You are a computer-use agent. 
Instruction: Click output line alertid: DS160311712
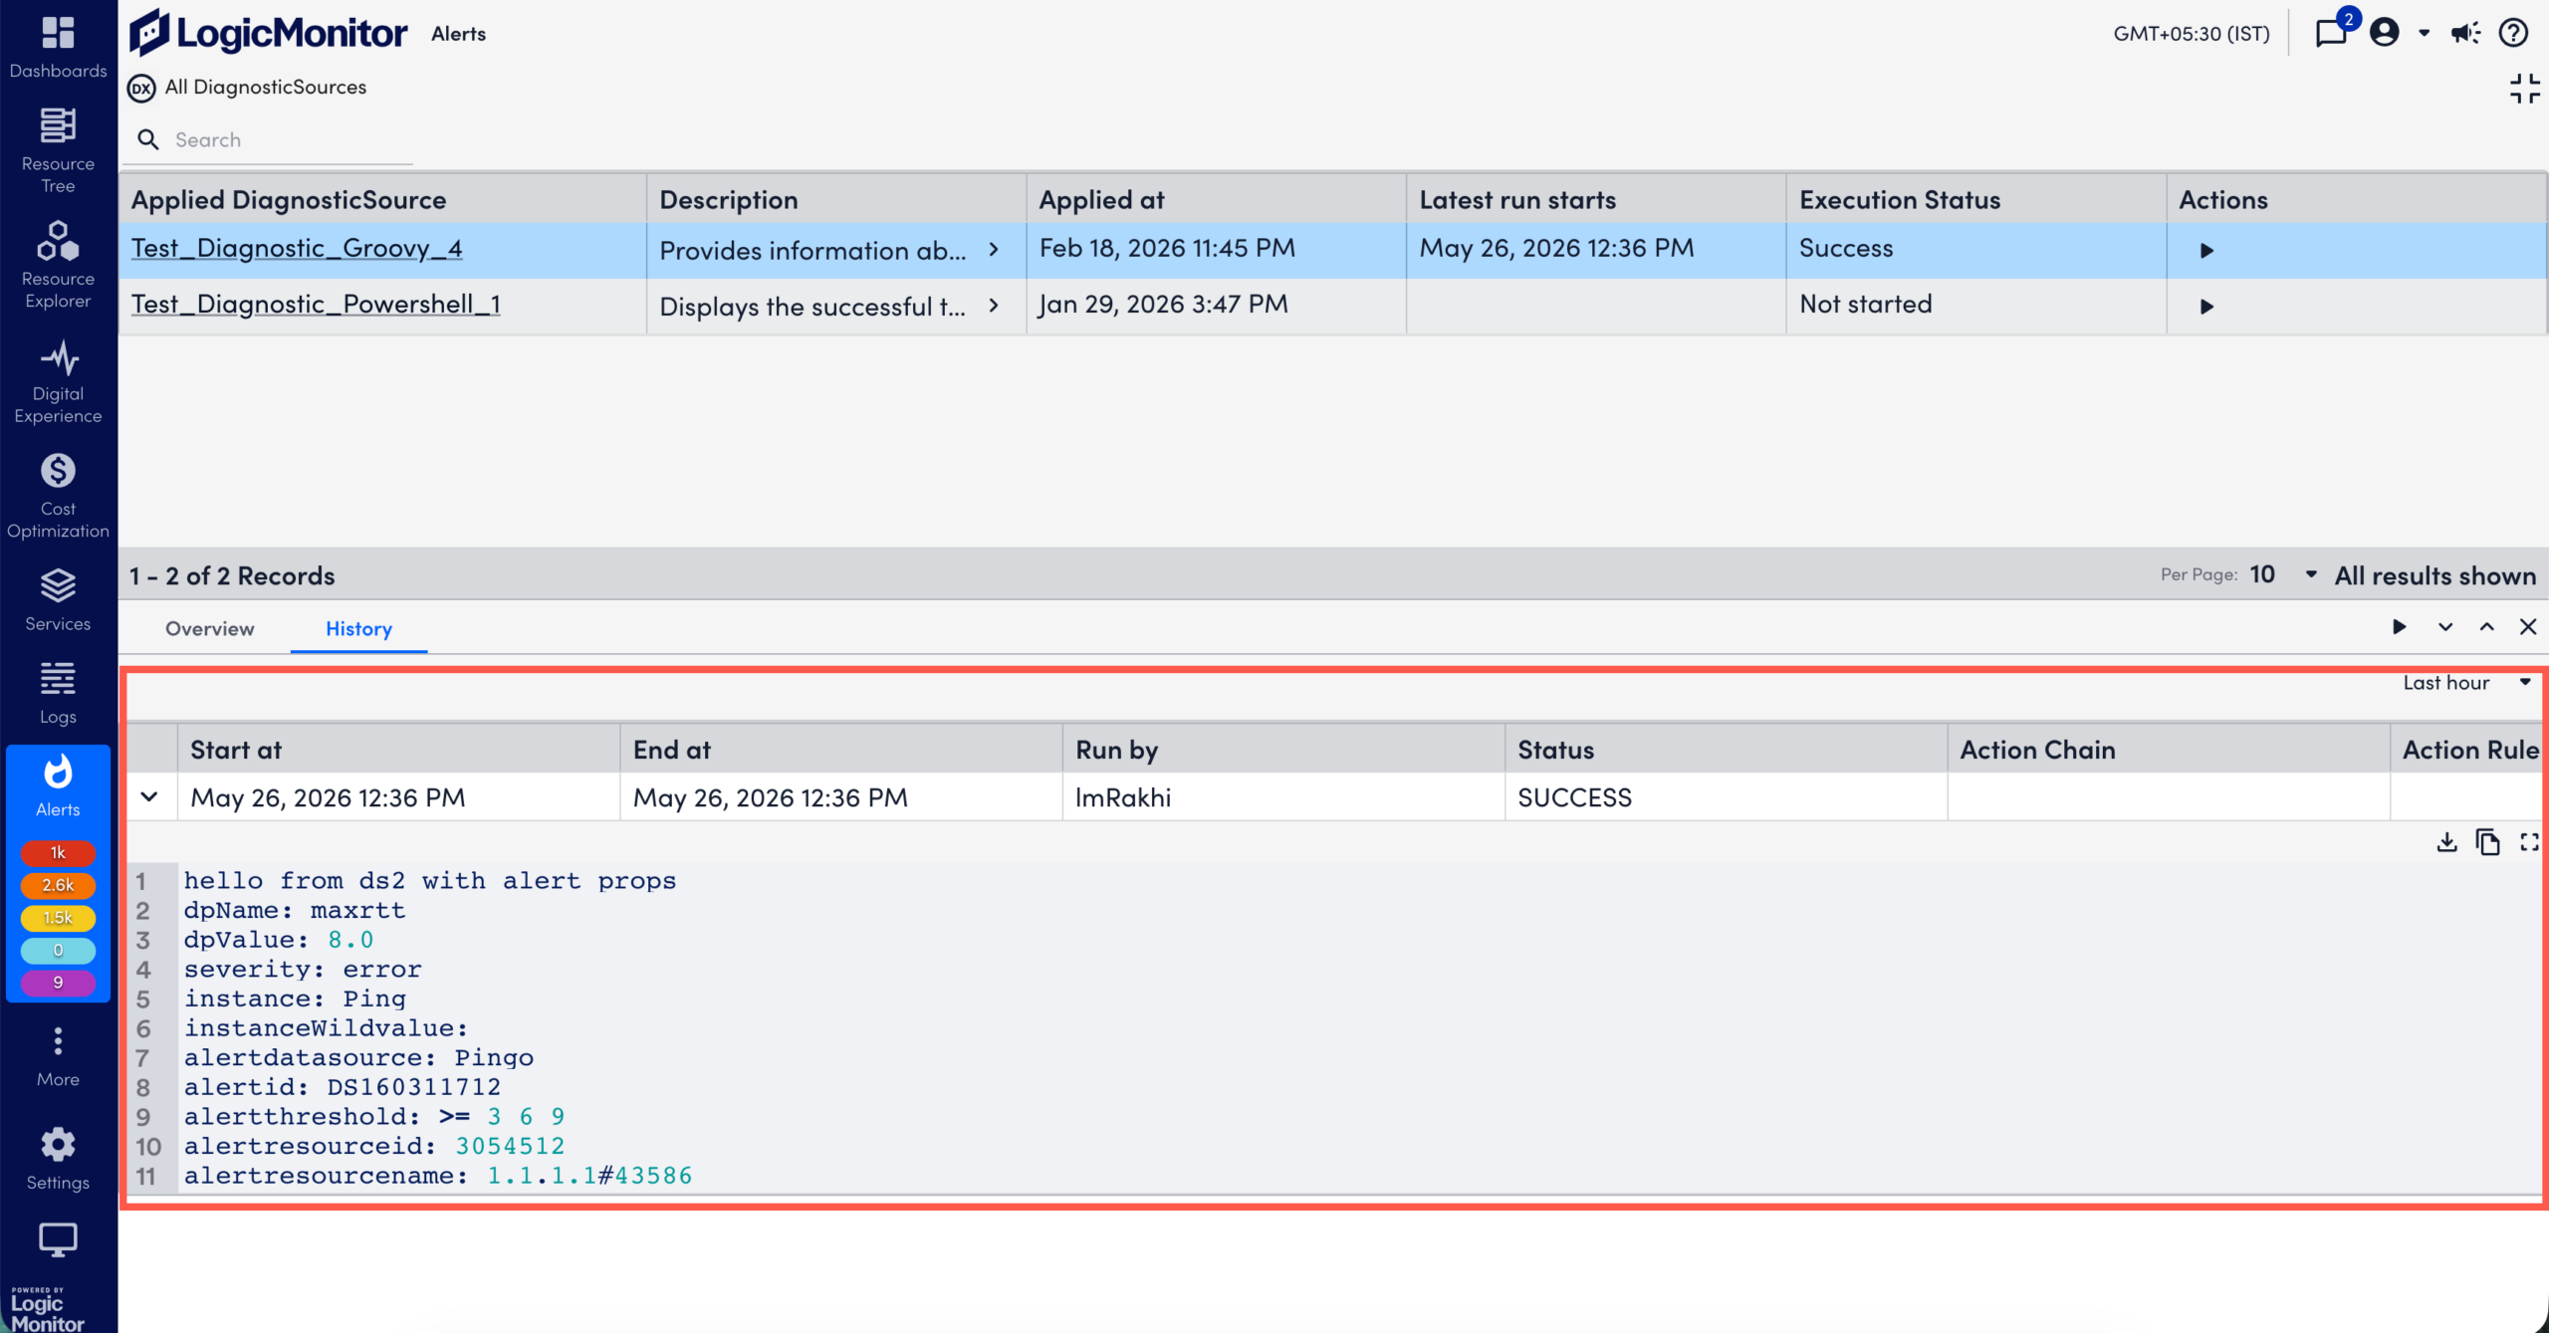pyautogui.click(x=343, y=1087)
